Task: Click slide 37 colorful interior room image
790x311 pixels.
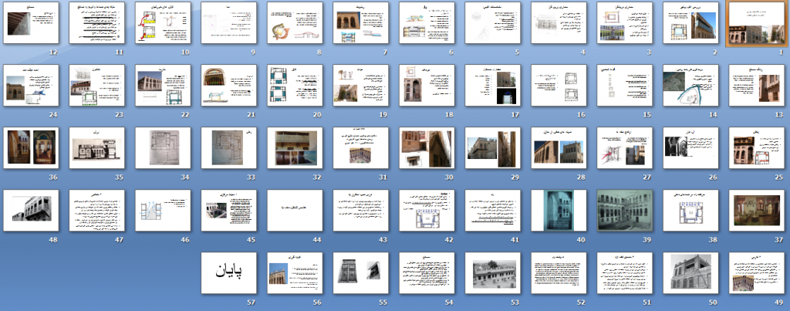Action: (757, 210)
